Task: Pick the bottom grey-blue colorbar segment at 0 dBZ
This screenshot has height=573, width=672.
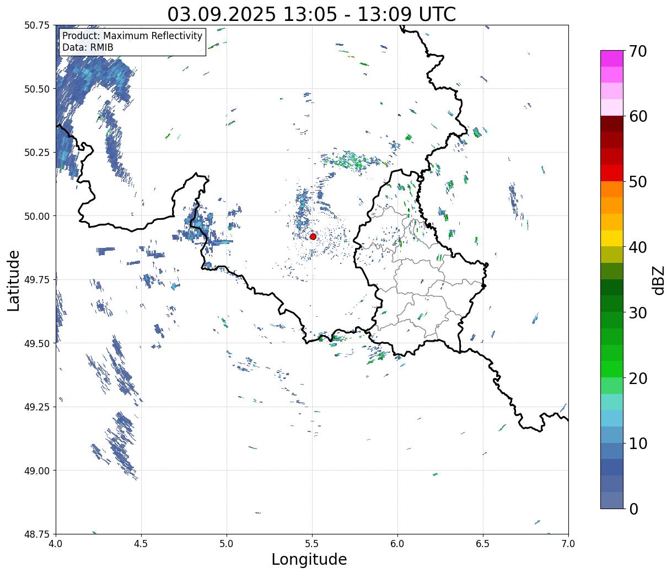Action: (x=612, y=500)
